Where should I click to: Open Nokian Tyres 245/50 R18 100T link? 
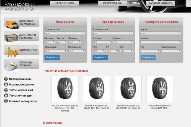click(x=65, y=108)
